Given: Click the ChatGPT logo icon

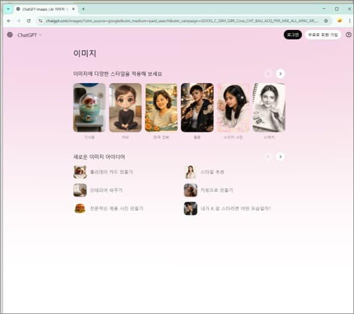Looking at the screenshot, I should pyautogui.click(x=10, y=35).
